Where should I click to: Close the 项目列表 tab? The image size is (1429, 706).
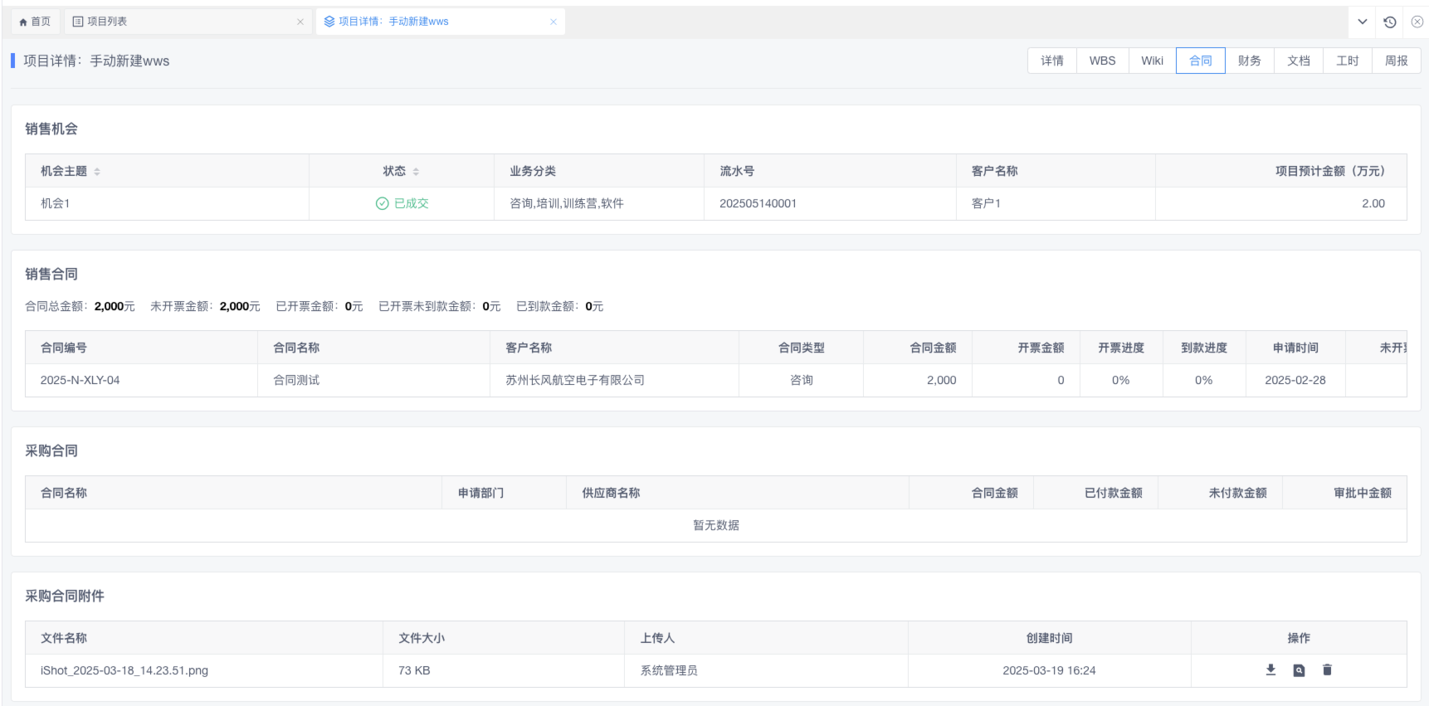(300, 22)
